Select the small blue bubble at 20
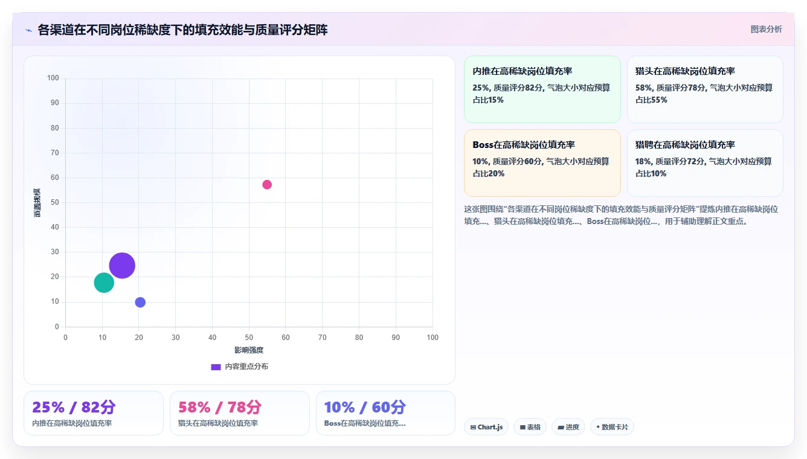Viewport: 807px width, 459px height. (140, 302)
